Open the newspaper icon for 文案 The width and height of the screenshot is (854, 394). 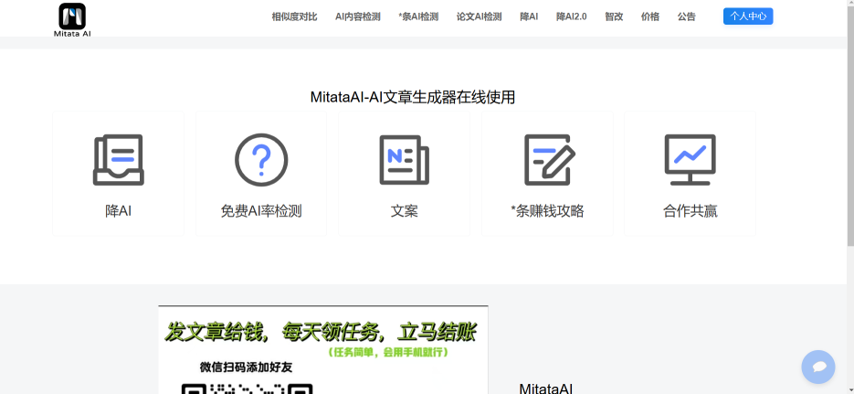click(x=404, y=160)
